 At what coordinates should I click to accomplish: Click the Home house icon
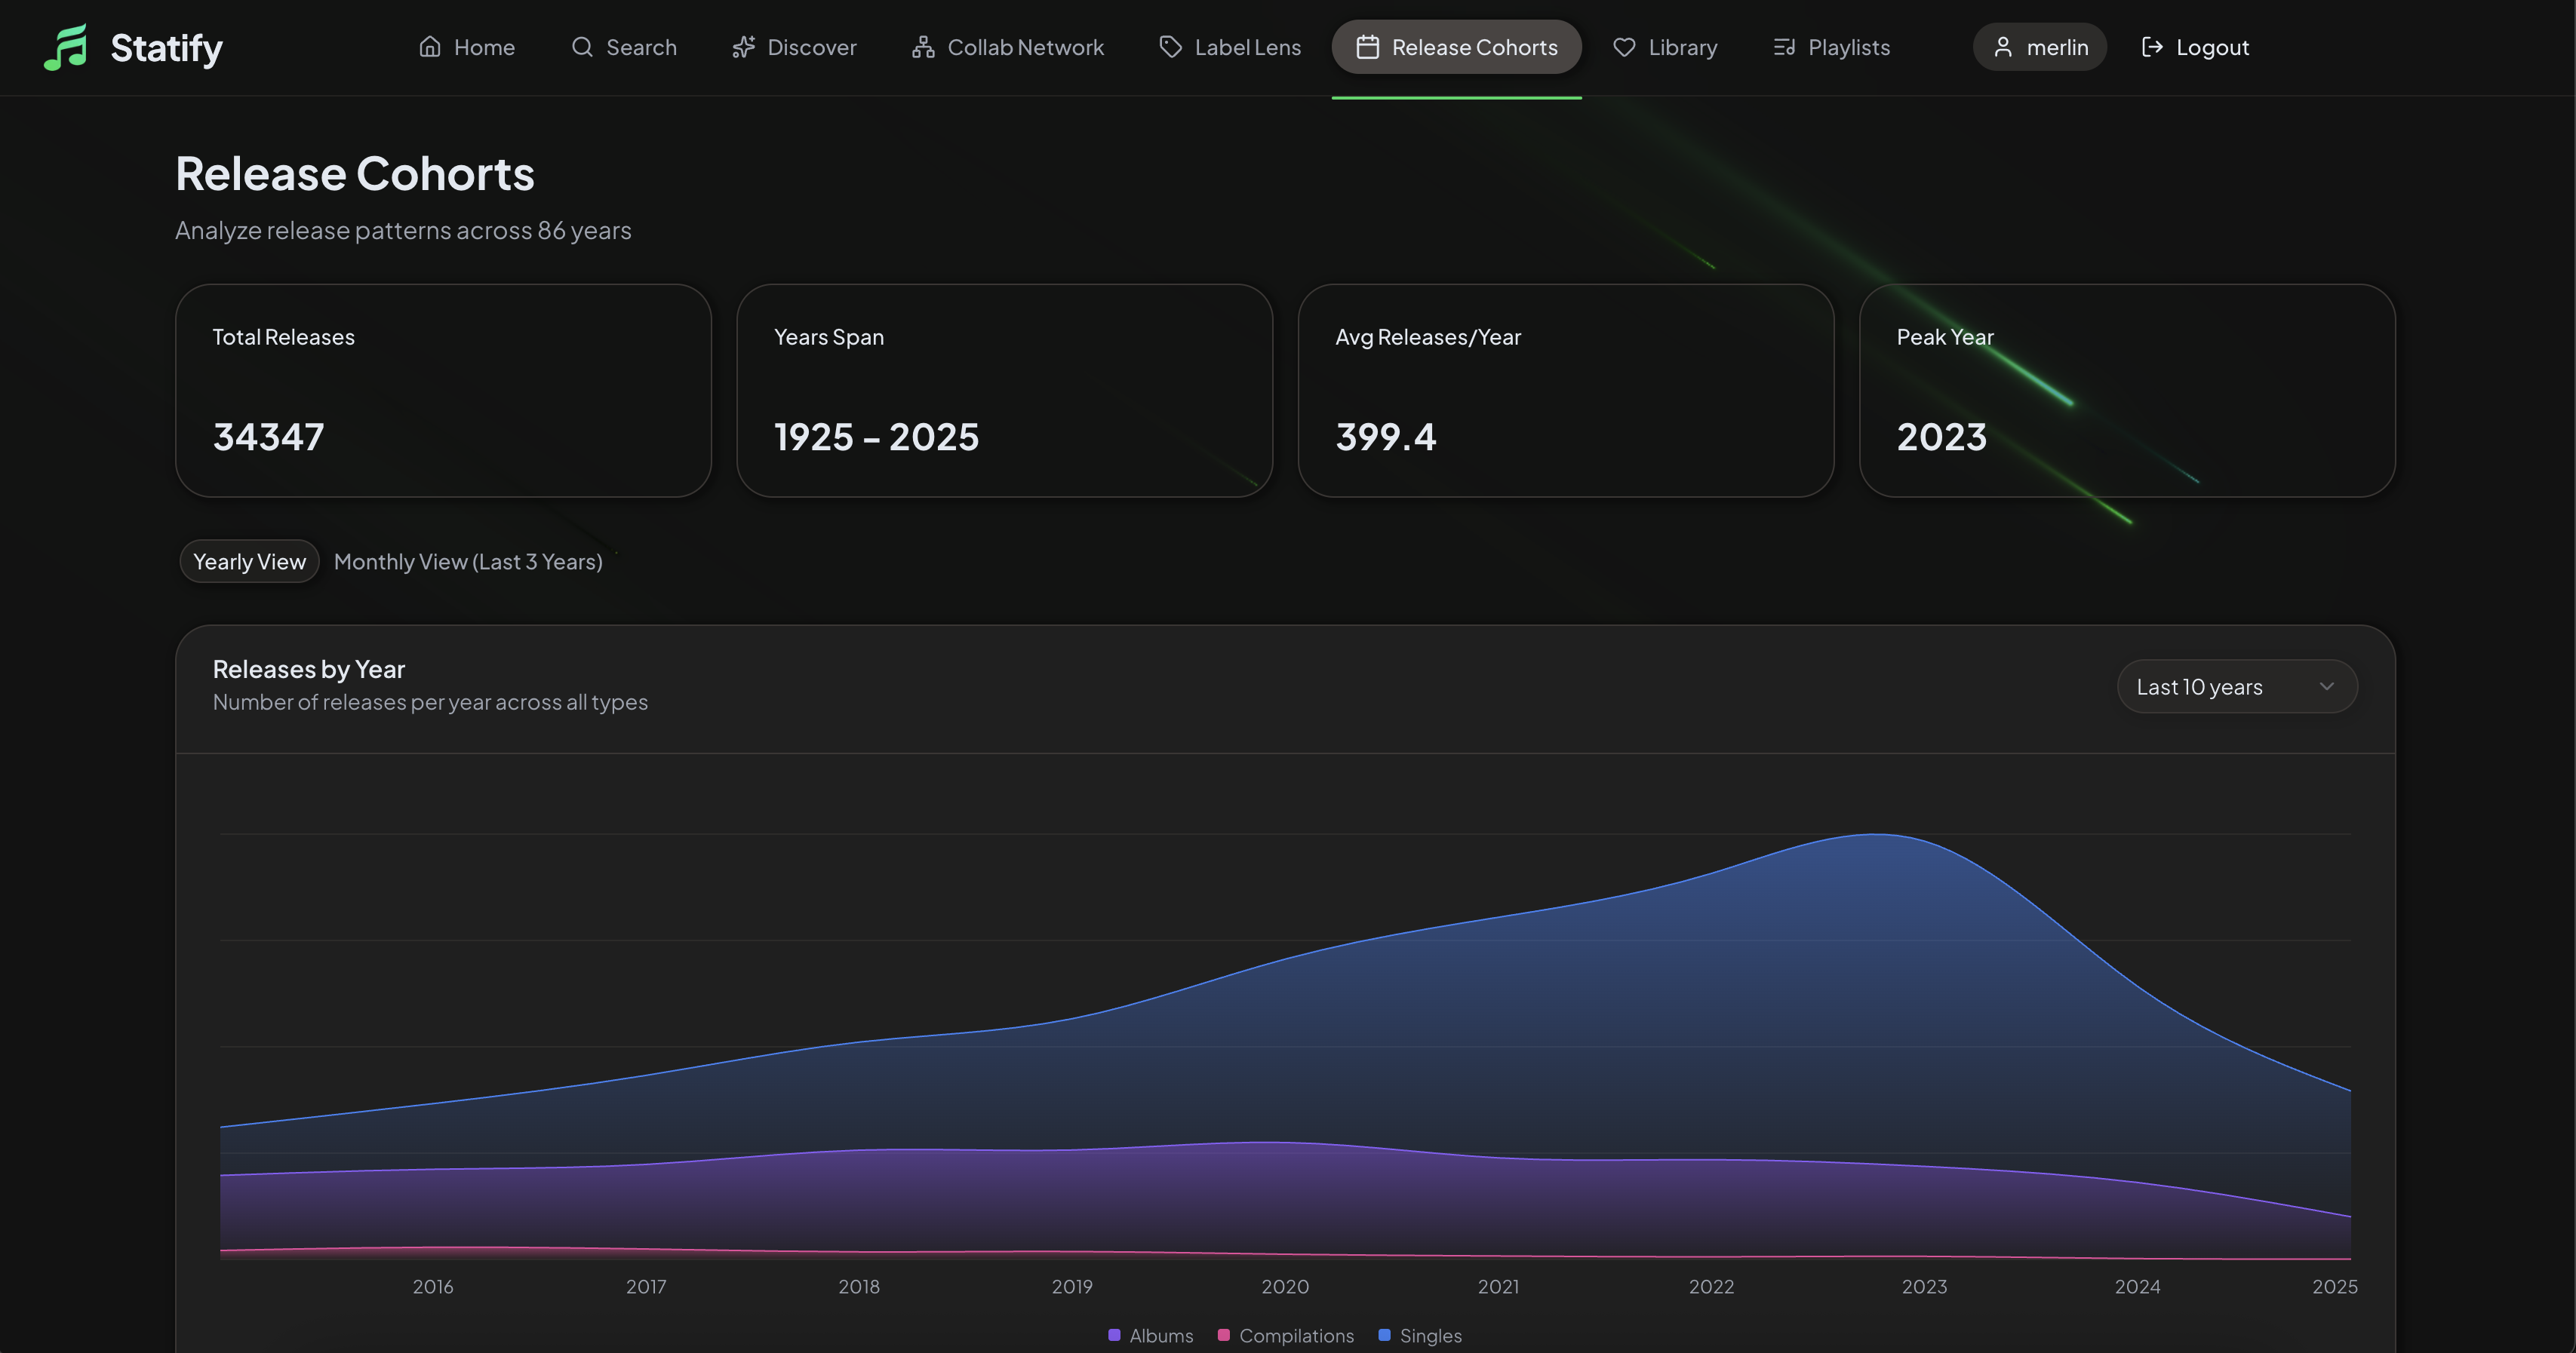(430, 47)
